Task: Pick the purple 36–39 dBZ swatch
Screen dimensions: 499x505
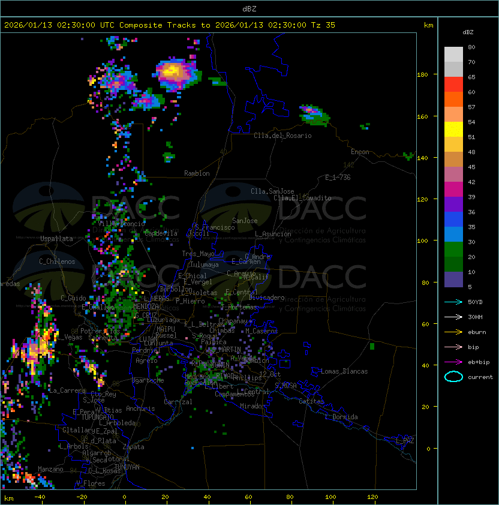Action: (453, 204)
